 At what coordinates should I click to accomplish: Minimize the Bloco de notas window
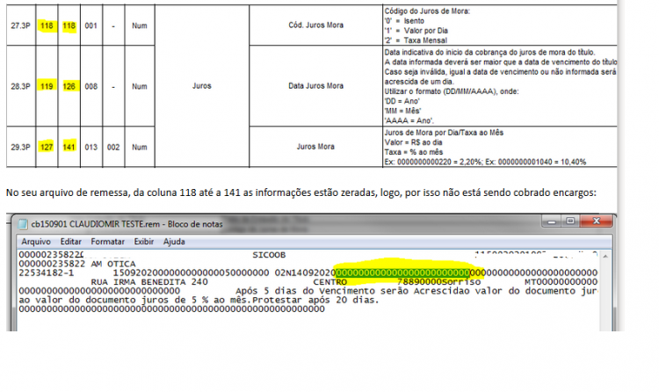click(552, 221)
